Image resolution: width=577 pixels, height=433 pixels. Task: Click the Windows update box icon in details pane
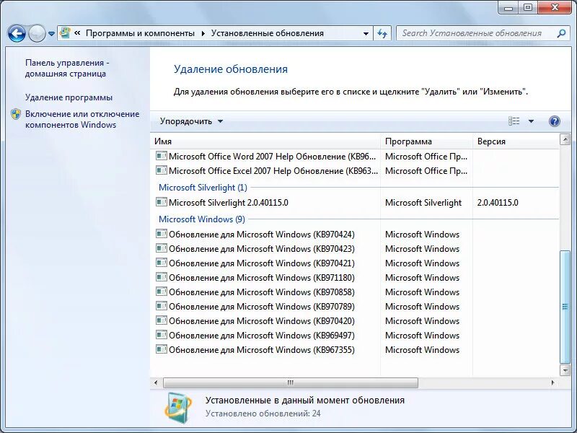[x=177, y=408]
